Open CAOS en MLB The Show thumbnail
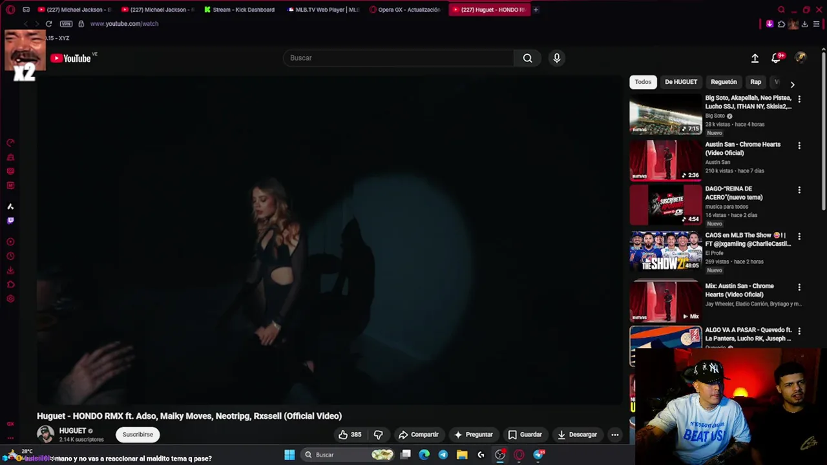 pos(665,251)
